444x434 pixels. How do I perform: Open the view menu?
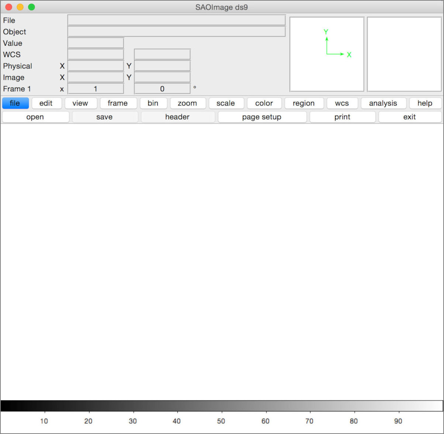81,103
